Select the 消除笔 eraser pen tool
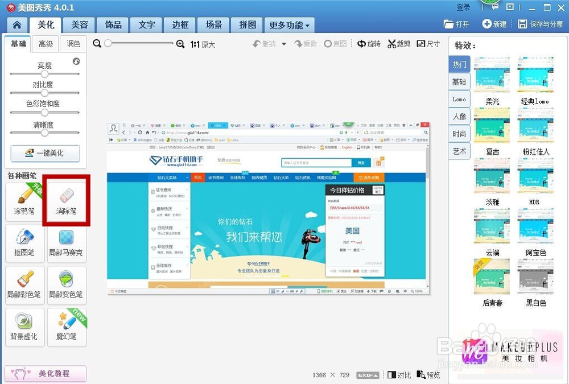 [66, 201]
